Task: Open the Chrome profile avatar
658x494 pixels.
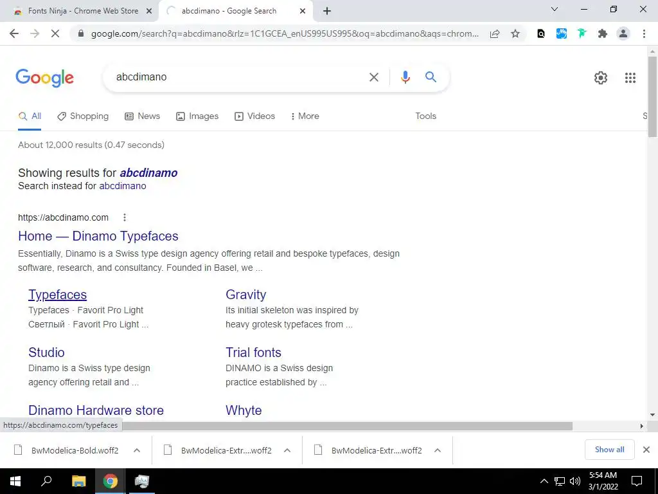Action: [x=623, y=33]
